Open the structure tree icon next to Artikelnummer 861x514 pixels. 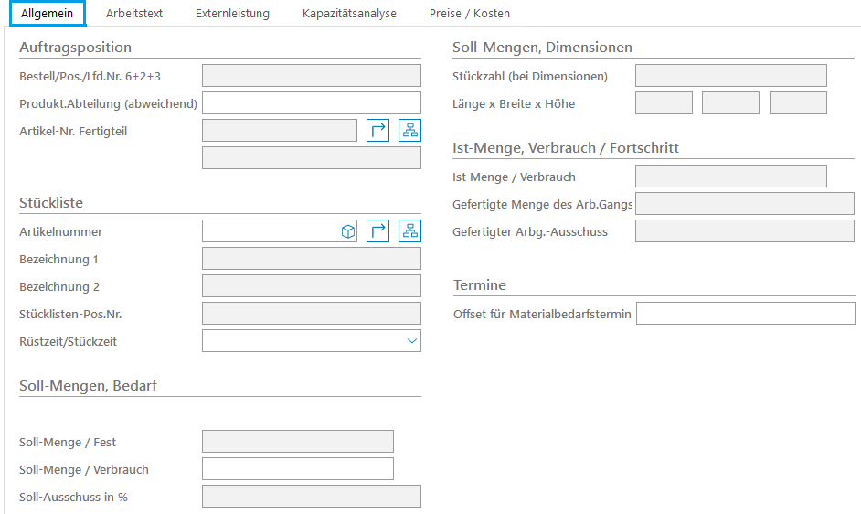(409, 231)
